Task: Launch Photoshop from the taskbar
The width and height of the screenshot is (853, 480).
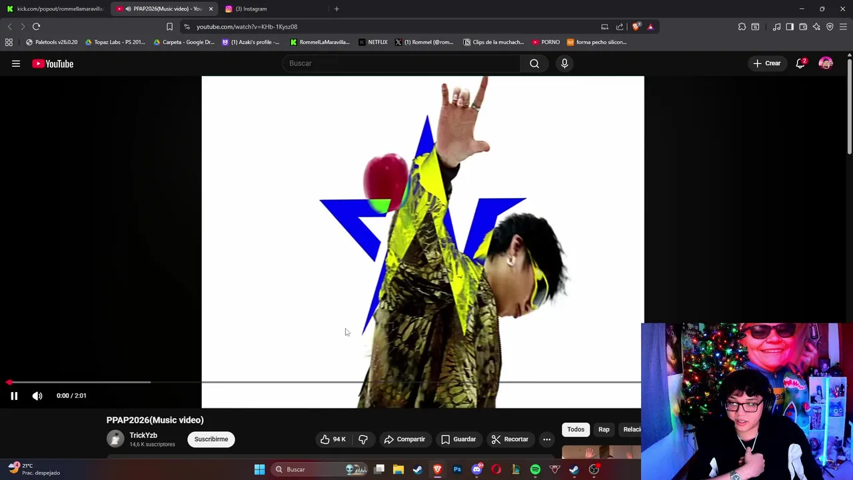Action: (457, 469)
